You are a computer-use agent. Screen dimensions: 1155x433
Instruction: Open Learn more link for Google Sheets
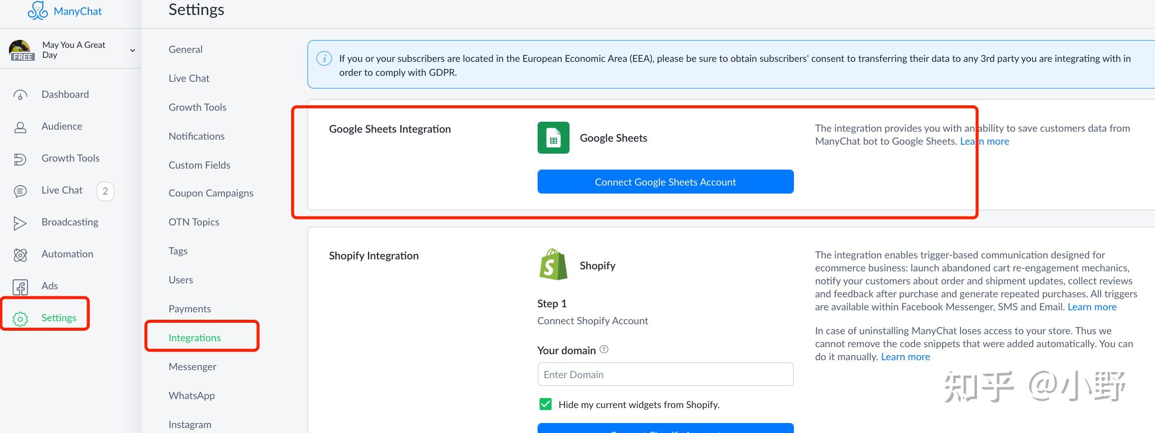click(984, 141)
